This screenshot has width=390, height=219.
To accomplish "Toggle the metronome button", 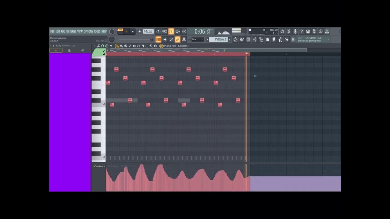I will (158, 31).
